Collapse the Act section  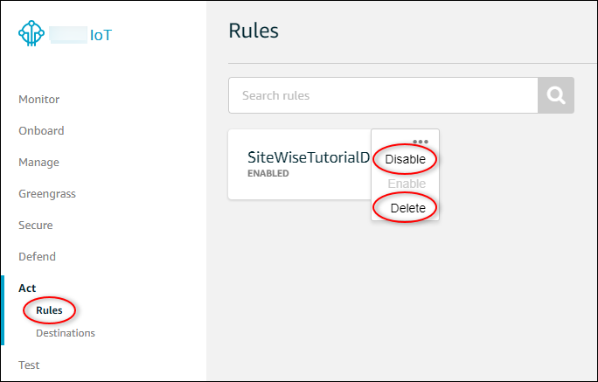coord(27,288)
